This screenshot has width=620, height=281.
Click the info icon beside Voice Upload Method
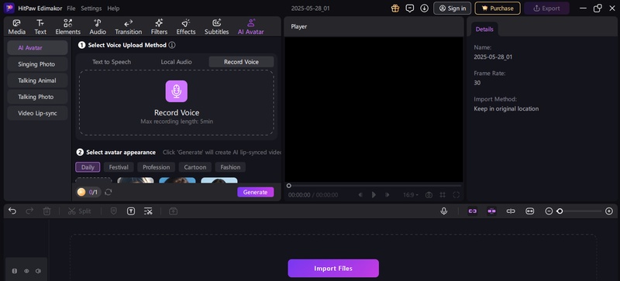(172, 45)
